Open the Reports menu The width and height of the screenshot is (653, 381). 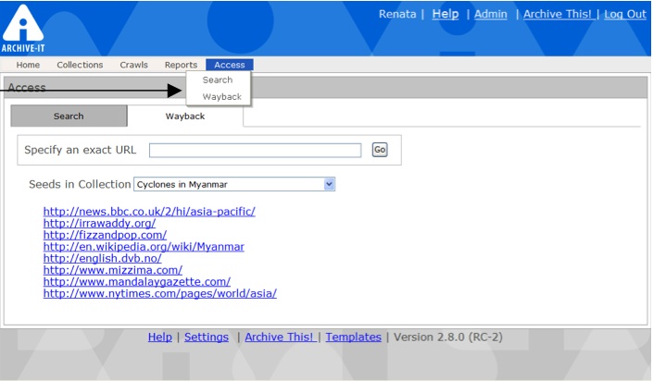[x=181, y=65]
